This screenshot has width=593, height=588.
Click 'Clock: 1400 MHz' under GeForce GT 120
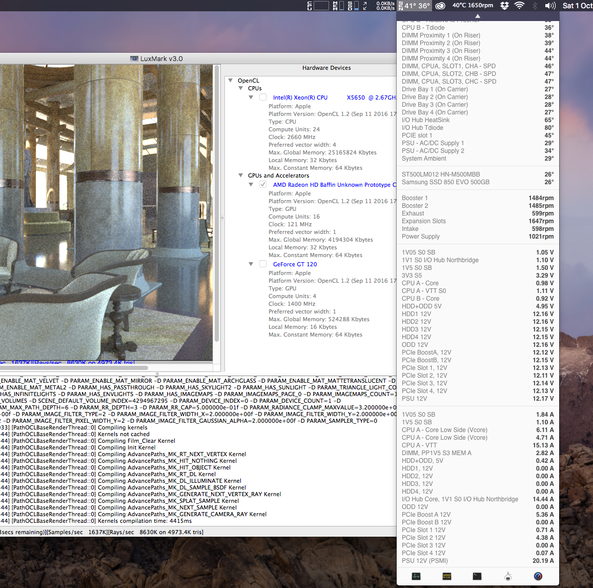(292, 304)
